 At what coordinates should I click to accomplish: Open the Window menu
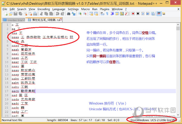point(117,9)
